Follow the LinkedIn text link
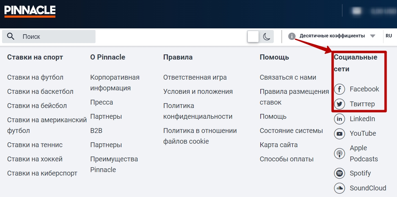Image resolution: width=397 pixels, height=197 pixels. click(x=362, y=119)
